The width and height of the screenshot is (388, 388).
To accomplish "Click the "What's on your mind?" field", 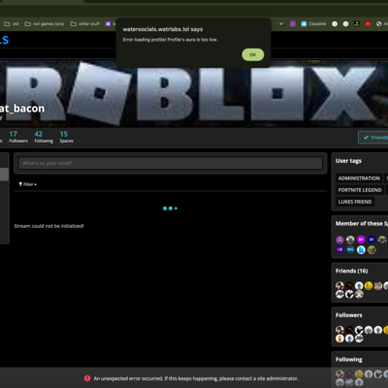I will [170, 163].
